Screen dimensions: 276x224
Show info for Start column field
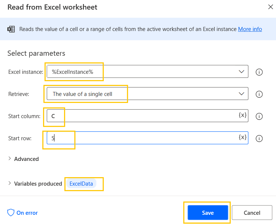[259, 116]
